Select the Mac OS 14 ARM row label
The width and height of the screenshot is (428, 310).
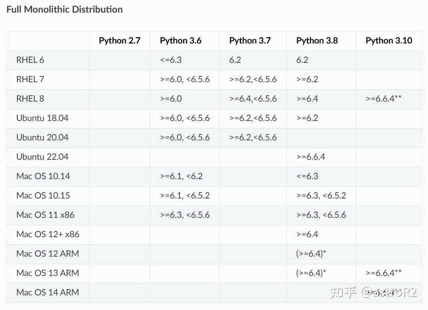[x=48, y=293]
